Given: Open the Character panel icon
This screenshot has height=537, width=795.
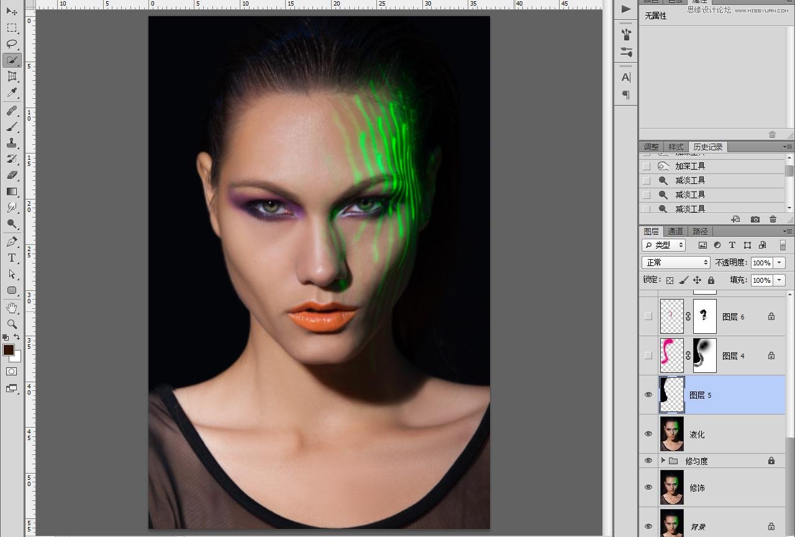Looking at the screenshot, I should coord(626,78).
